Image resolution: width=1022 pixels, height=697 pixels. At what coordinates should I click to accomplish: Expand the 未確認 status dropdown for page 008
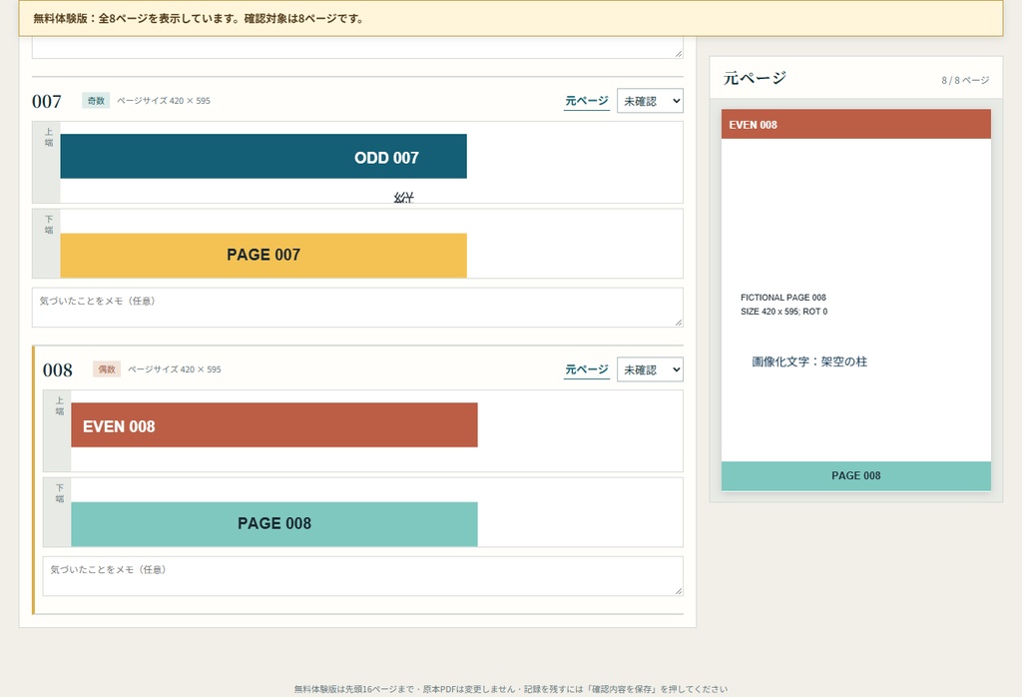point(650,369)
